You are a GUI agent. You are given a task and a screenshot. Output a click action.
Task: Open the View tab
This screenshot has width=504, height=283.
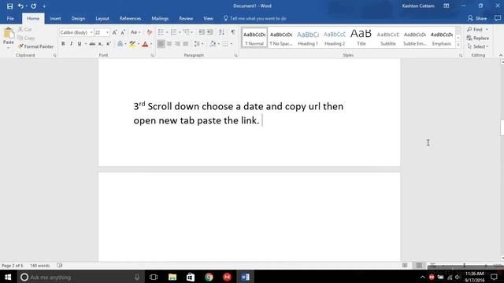(x=208, y=19)
